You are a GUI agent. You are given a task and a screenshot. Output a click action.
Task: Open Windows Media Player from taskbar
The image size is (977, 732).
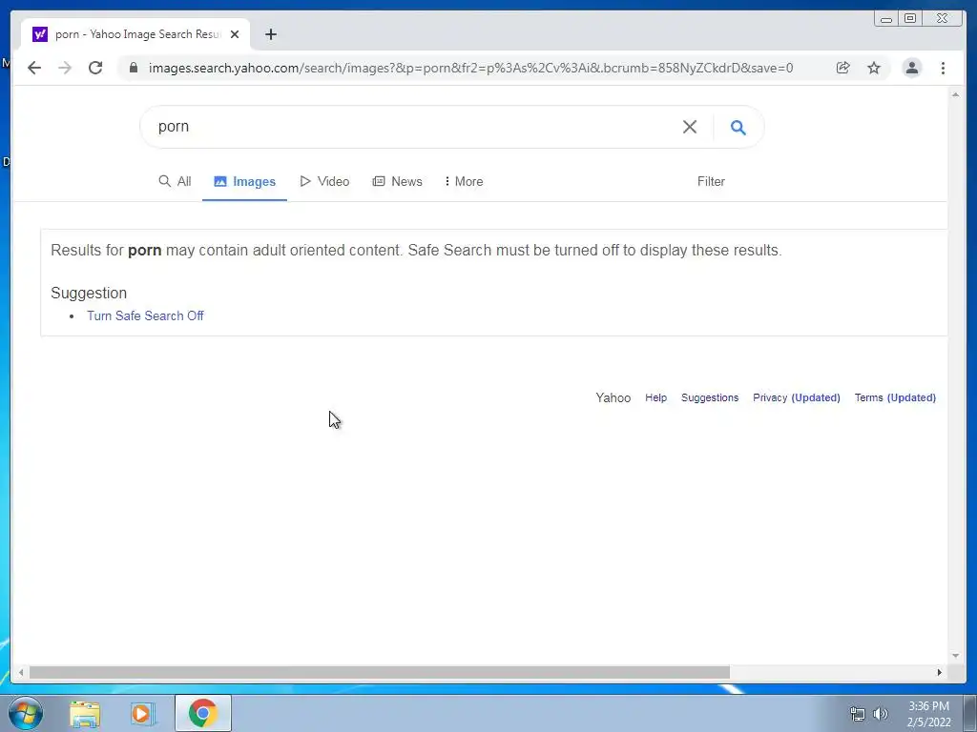143,714
